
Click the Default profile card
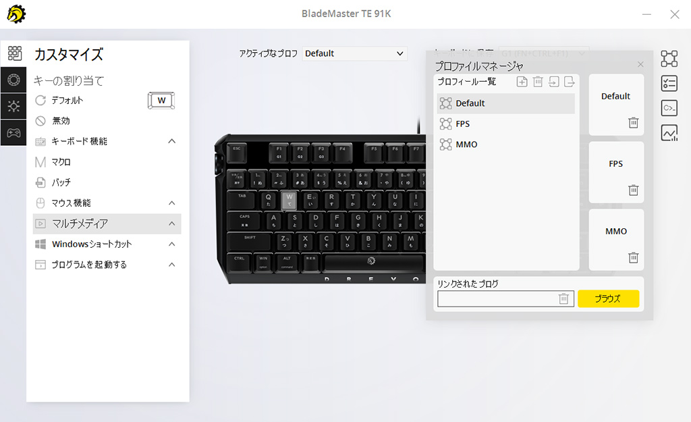(616, 105)
